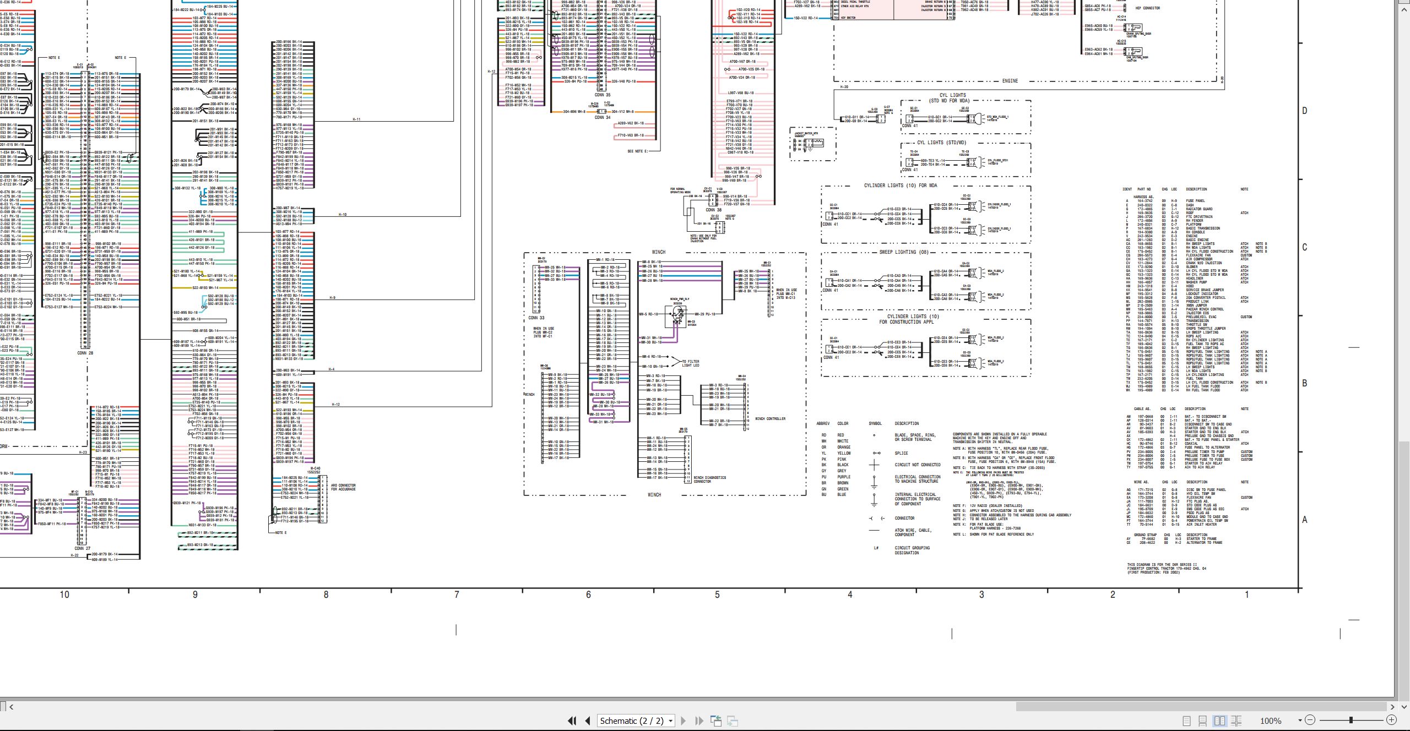
Task: Click the horizontal scrollbar left arrow
Action: (x=11, y=707)
